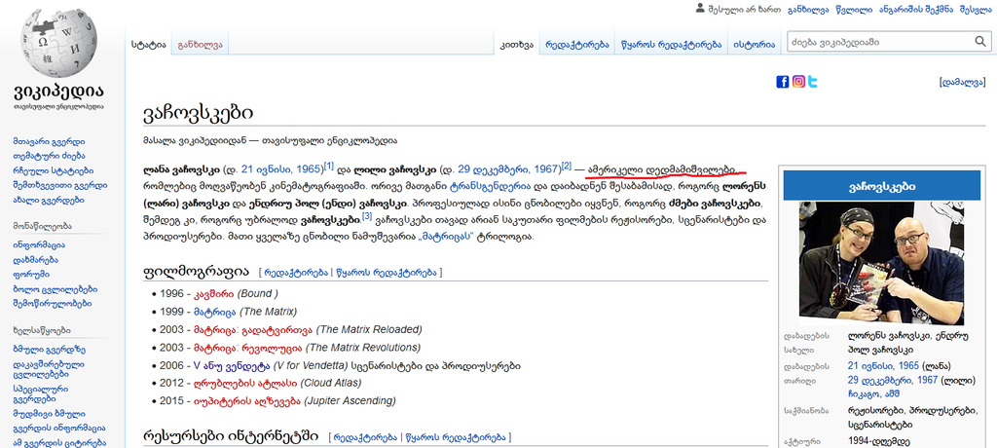The image size is (997, 448).
Task: Switch to the კითხვა tab
Action: 516,45
